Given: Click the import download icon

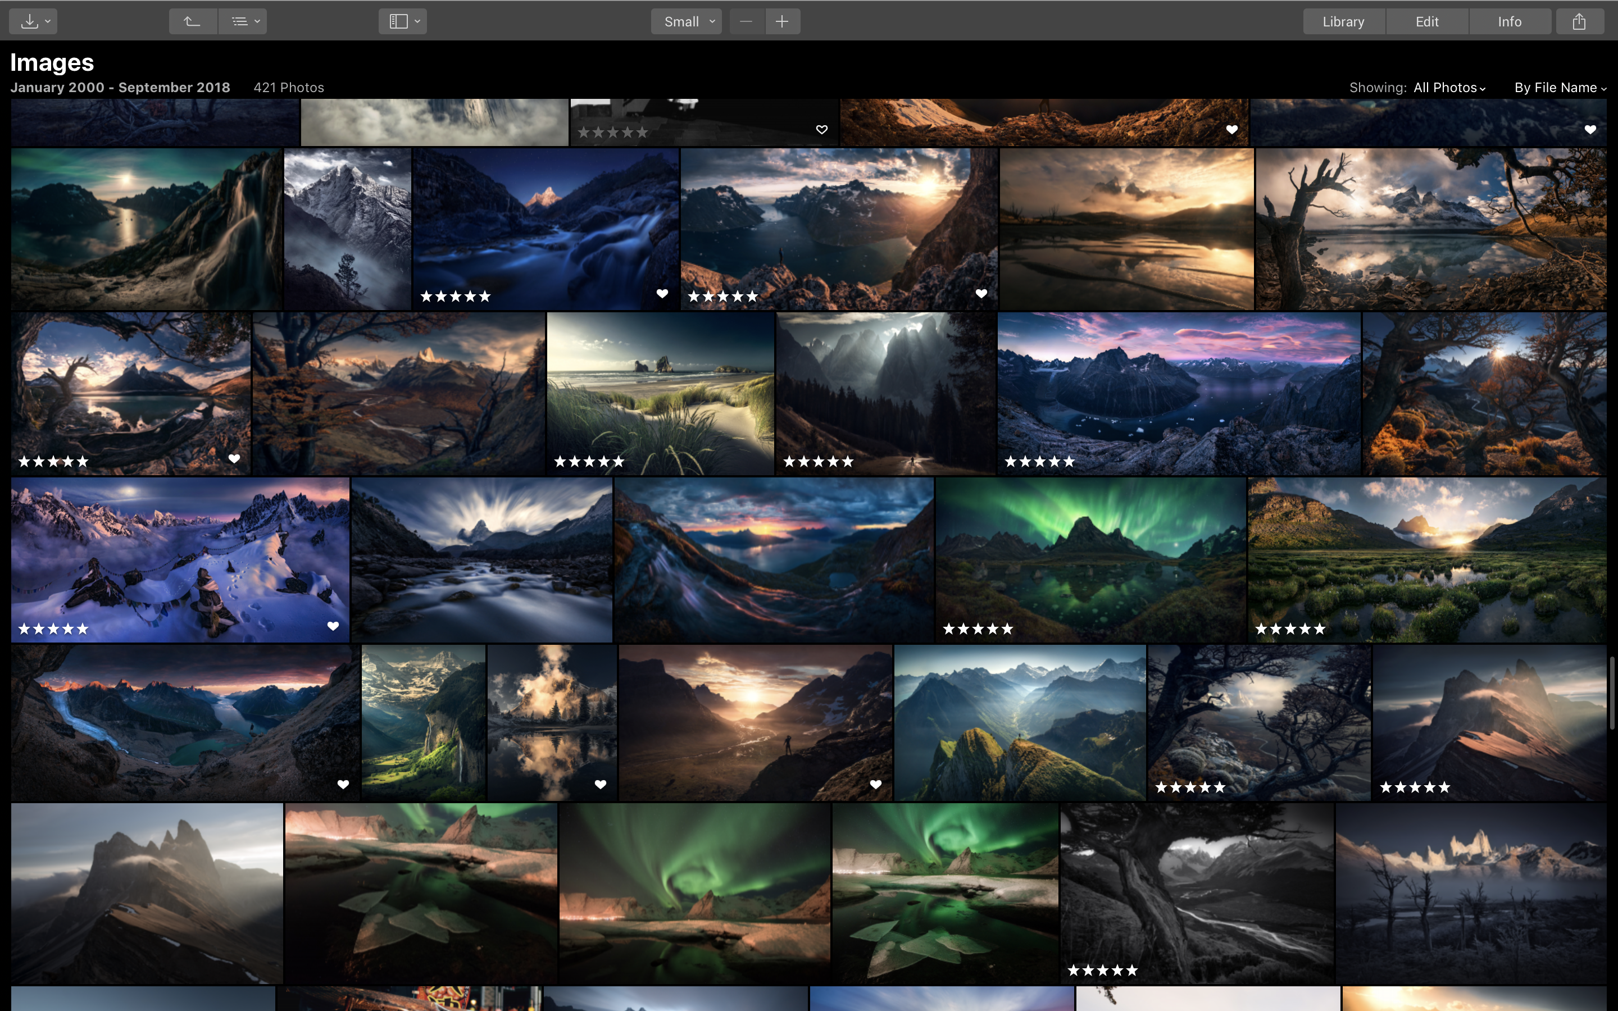Looking at the screenshot, I should (30, 21).
